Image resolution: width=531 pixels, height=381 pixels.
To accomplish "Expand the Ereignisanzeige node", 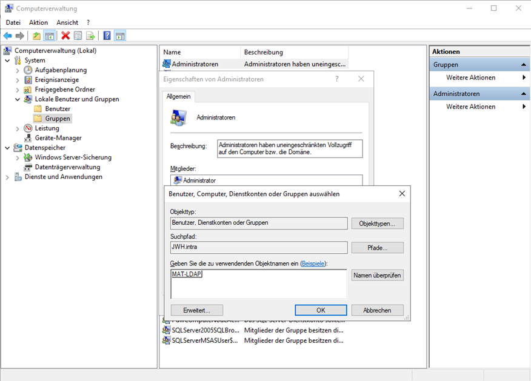I will point(18,80).
